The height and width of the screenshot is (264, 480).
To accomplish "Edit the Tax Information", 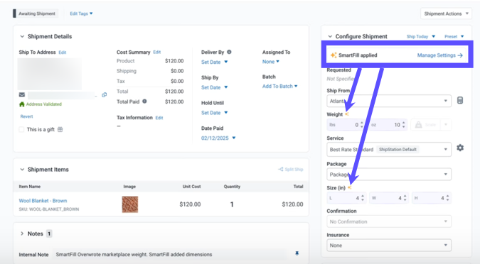I will pos(159,118).
